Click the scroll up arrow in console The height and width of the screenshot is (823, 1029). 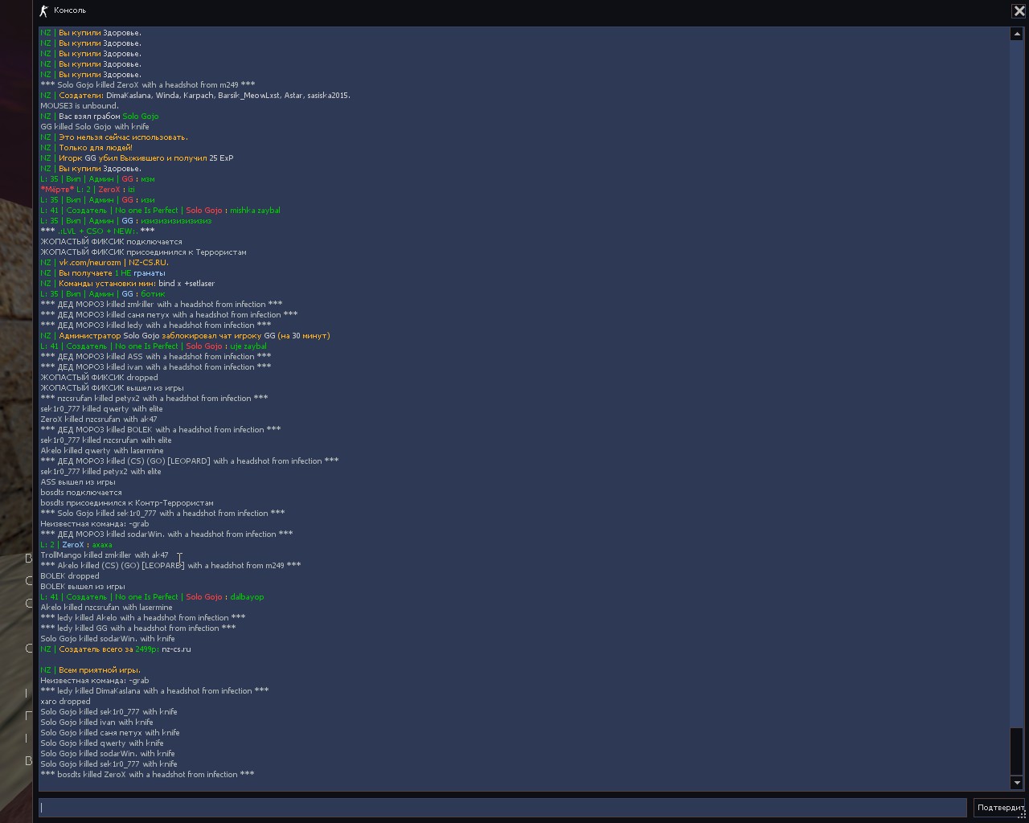(x=1017, y=34)
